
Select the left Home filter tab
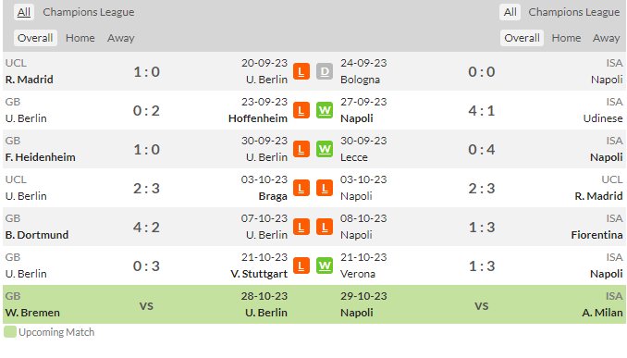click(x=80, y=38)
